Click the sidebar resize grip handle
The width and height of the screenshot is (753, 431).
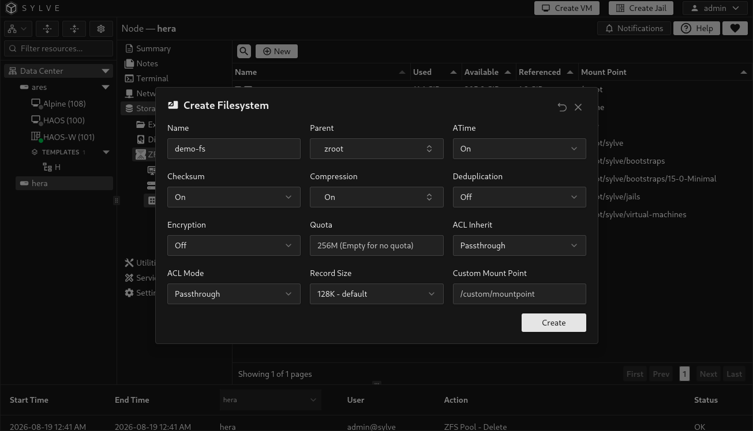tap(117, 201)
